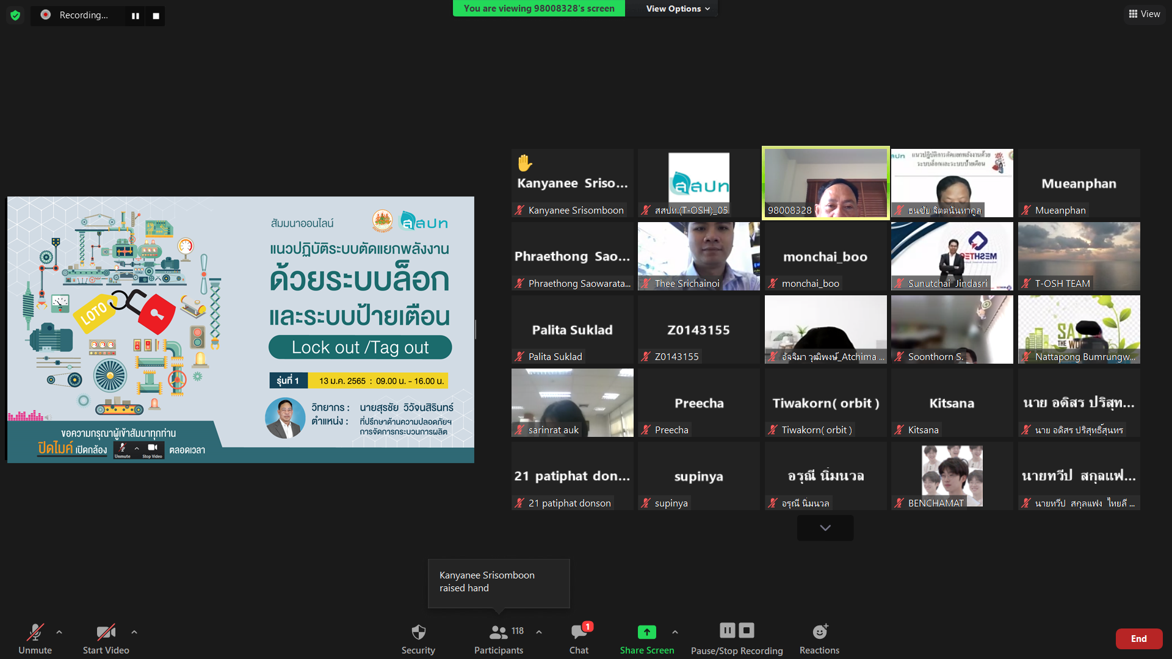
Task: Pause the recording in top bar
Action: tap(136, 16)
